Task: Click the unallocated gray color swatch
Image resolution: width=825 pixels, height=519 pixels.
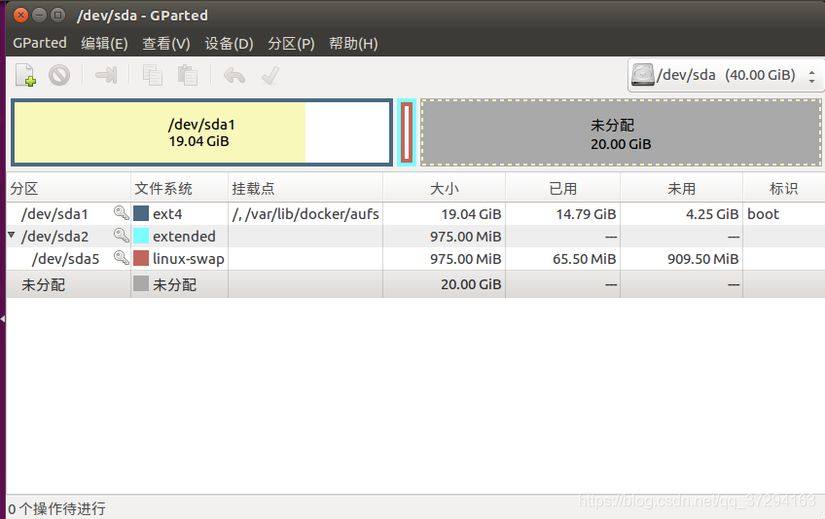Action: tap(141, 283)
